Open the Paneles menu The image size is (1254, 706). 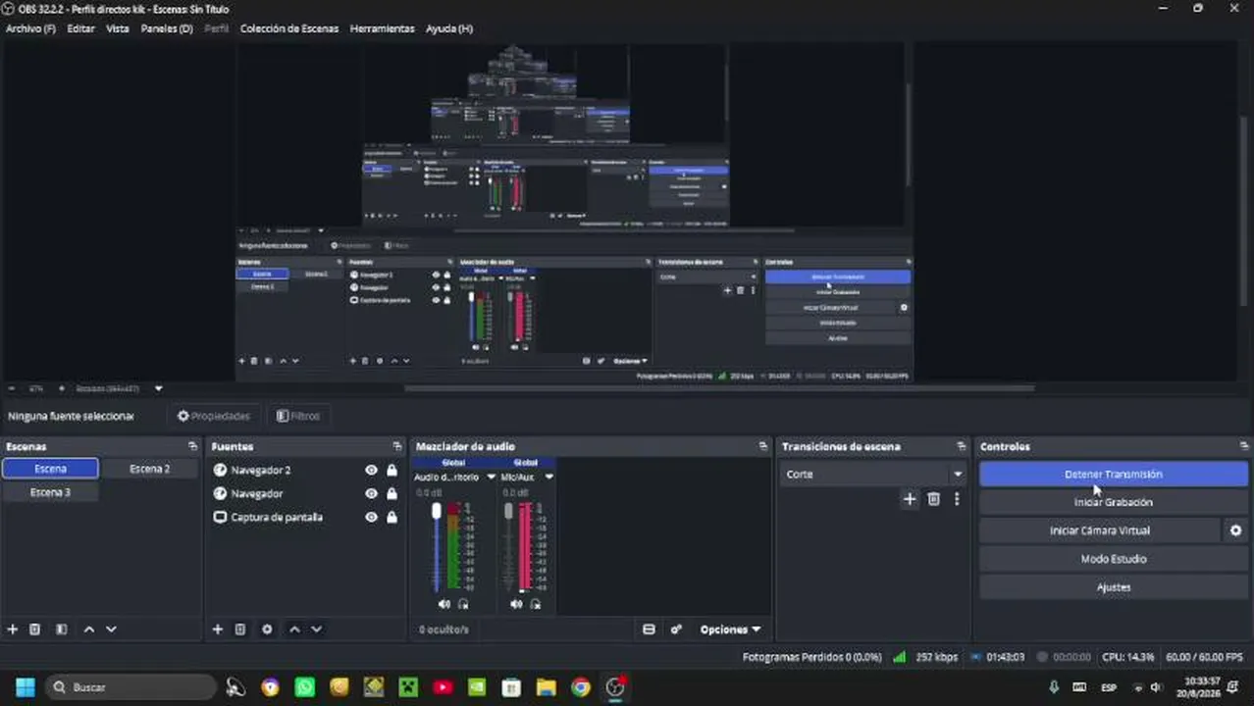(x=167, y=28)
